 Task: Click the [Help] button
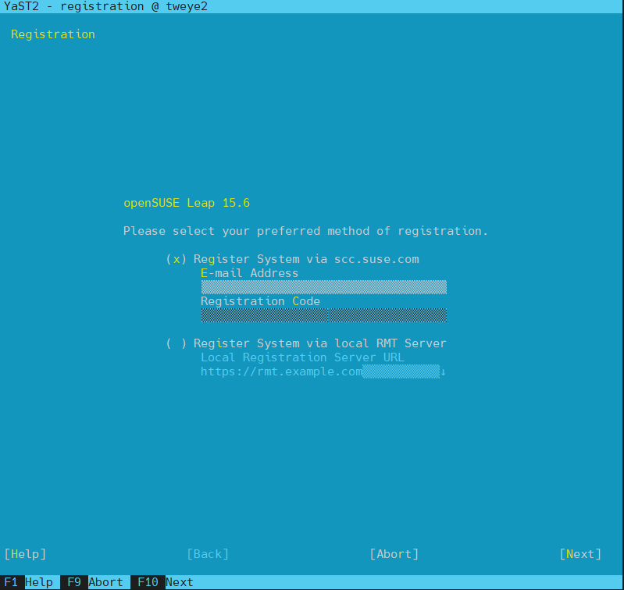[x=25, y=554]
